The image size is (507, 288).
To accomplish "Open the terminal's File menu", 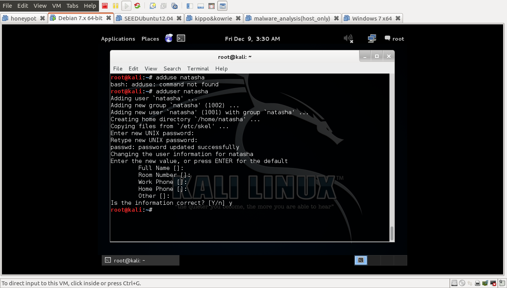I will pos(118,69).
